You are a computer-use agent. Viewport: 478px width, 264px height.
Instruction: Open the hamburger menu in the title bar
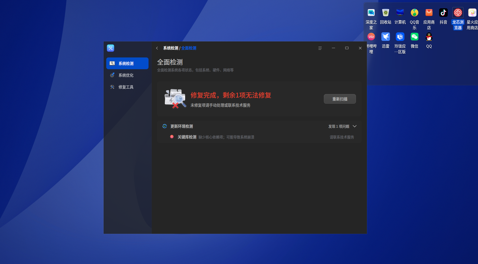click(320, 48)
